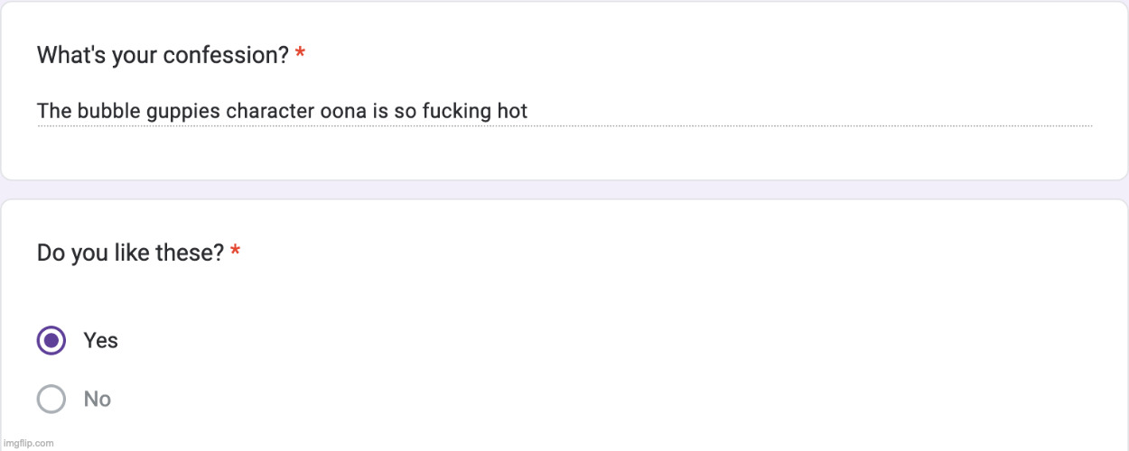
Task: Click the "What's your confession?" question title
Action: coord(163,56)
